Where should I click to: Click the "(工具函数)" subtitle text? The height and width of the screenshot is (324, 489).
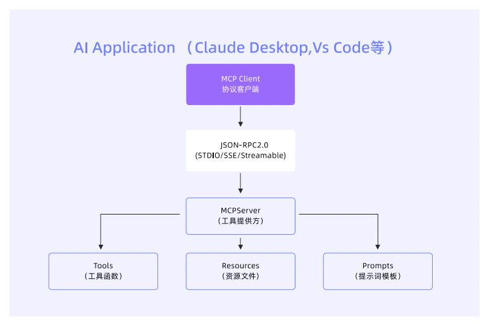(x=103, y=277)
